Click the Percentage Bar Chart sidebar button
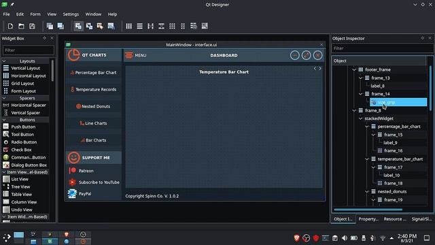Screen dimensions: 435x245 [94, 73]
